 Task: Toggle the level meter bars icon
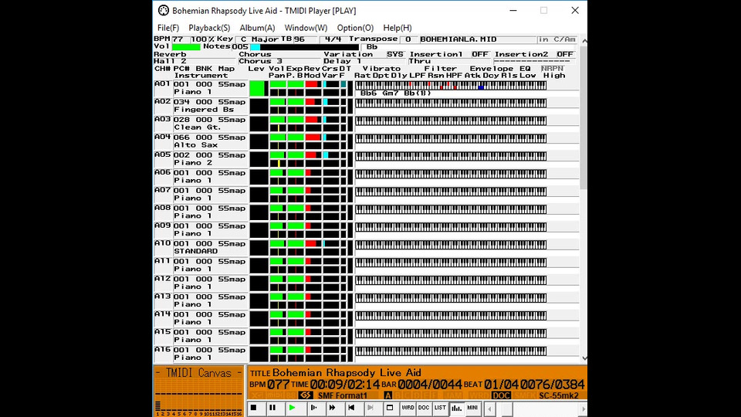point(456,408)
